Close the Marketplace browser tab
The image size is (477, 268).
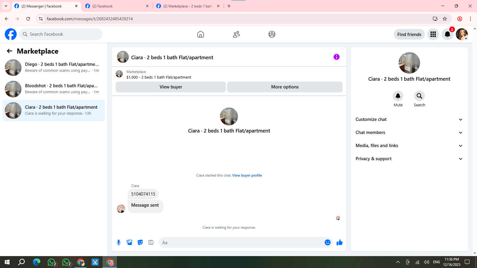point(218,6)
